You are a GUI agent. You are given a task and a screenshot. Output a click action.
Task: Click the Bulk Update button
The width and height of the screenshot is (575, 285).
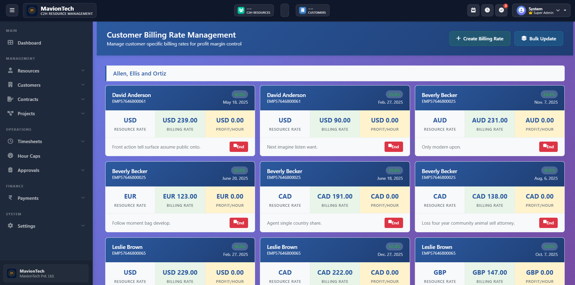538,39
